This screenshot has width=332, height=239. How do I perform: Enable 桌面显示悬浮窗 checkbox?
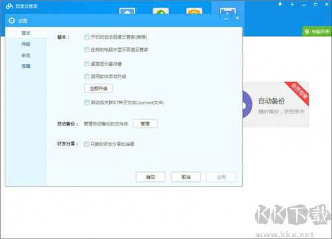[87, 64]
